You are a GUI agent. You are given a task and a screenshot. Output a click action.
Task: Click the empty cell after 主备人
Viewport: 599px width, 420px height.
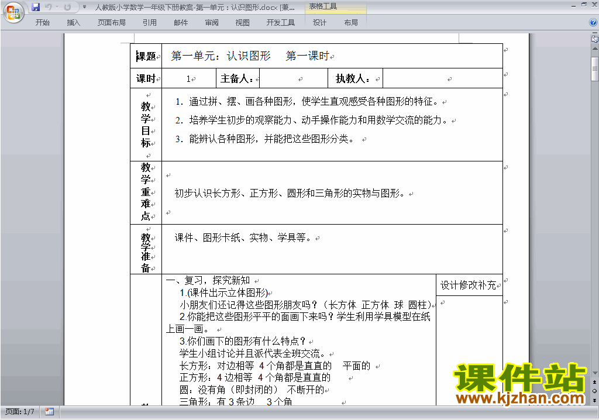[x=294, y=78]
